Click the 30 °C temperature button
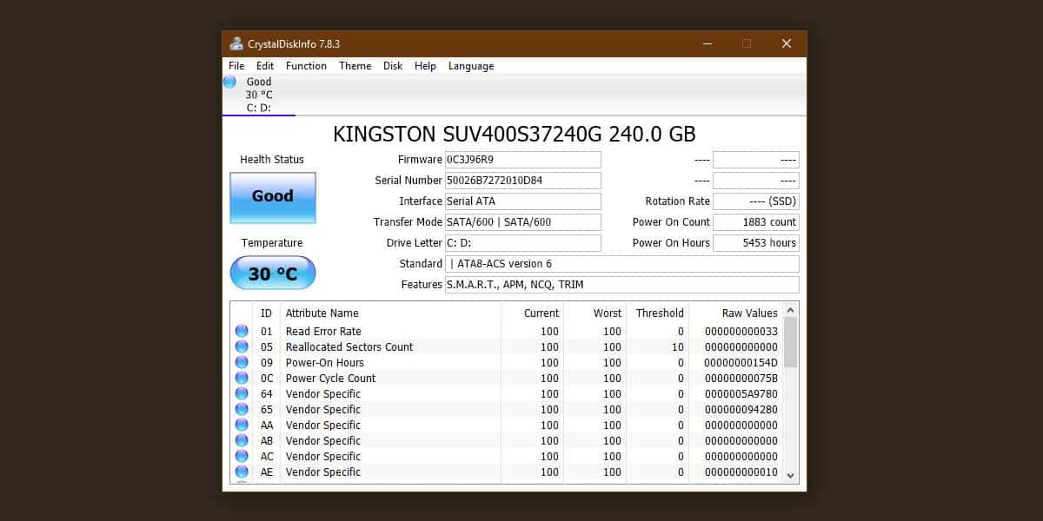 pyautogui.click(x=273, y=274)
